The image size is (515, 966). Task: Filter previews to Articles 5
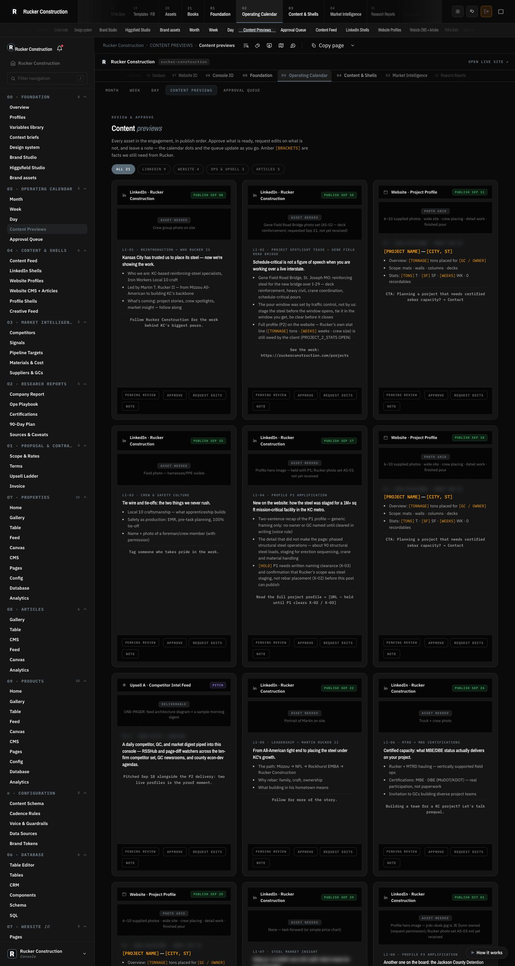coord(268,169)
